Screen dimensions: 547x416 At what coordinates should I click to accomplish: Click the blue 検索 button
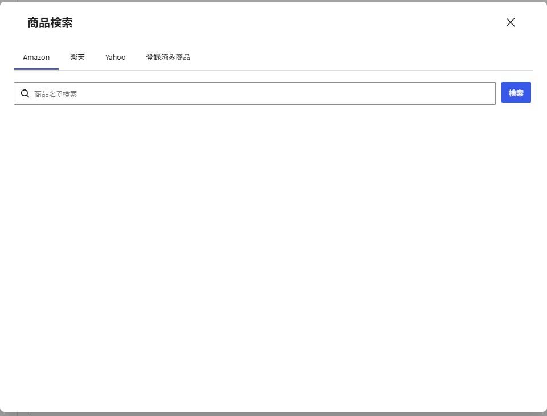[x=516, y=92]
